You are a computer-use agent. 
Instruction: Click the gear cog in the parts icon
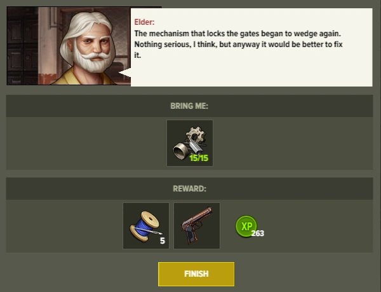(196, 136)
